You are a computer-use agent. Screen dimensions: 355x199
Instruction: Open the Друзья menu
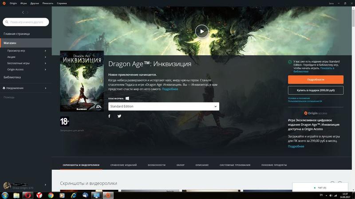[x=35, y=4]
